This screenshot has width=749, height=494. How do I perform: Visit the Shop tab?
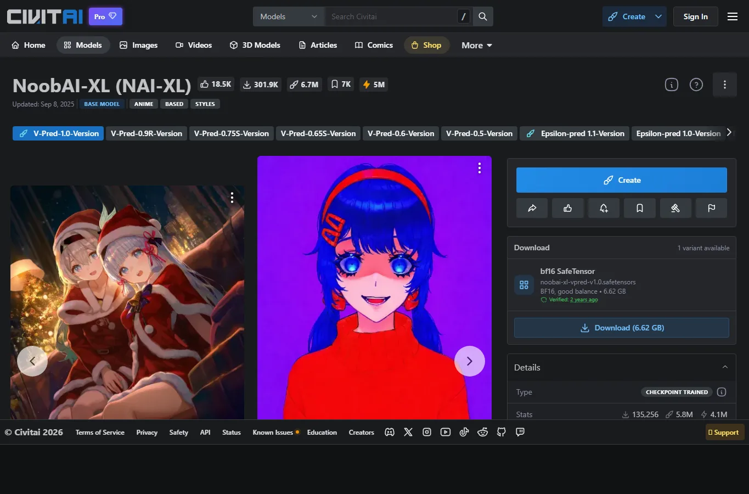[x=426, y=45]
